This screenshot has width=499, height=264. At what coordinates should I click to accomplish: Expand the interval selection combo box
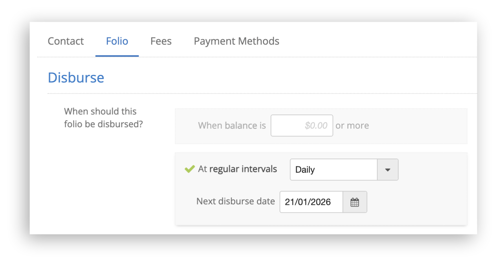coord(344,169)
